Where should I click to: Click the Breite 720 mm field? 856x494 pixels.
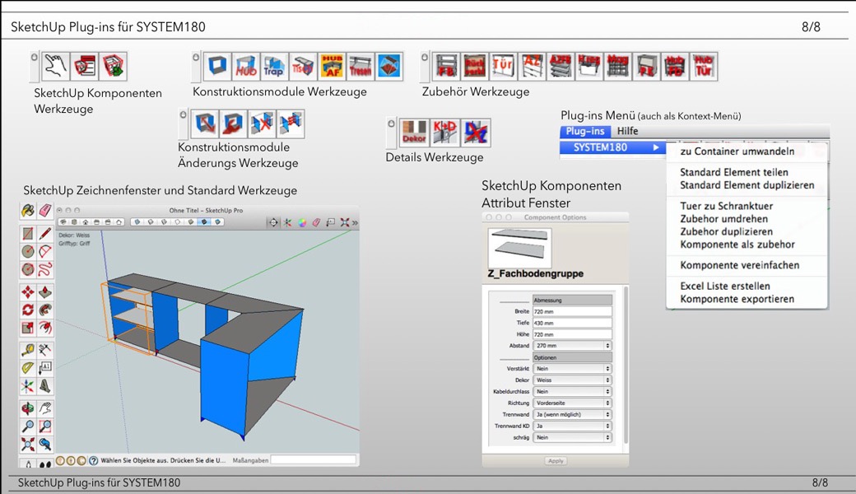(x=572, y=311)
